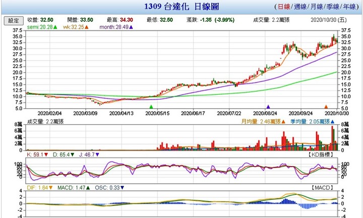The image size is (363, 218).
Task: Click the volume panel's 成交量: 2.2萬張 label
Action: coord(45,122)
